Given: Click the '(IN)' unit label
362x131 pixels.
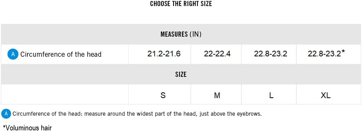Looking at the screenshot, I should click(195, 34).
